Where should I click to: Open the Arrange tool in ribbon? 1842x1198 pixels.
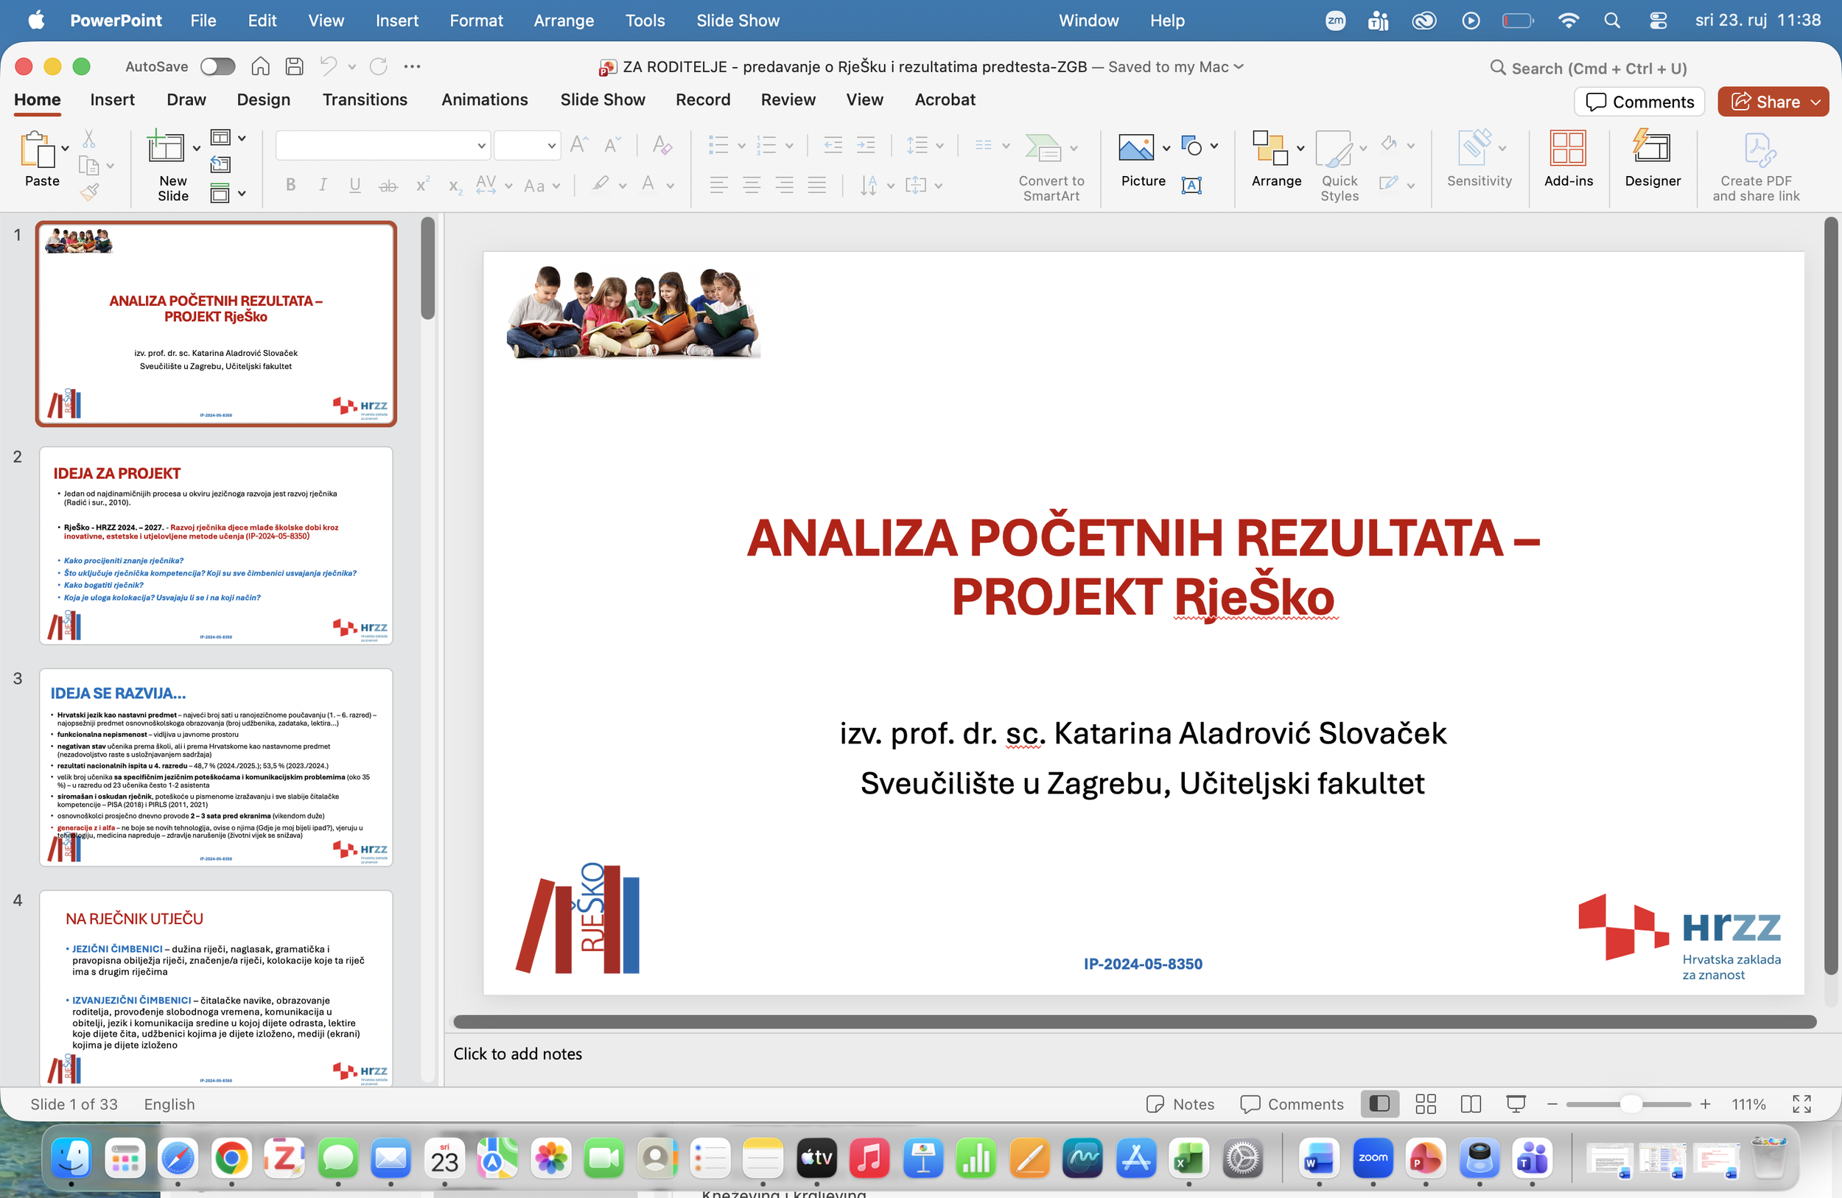(x=1276, y=158)
